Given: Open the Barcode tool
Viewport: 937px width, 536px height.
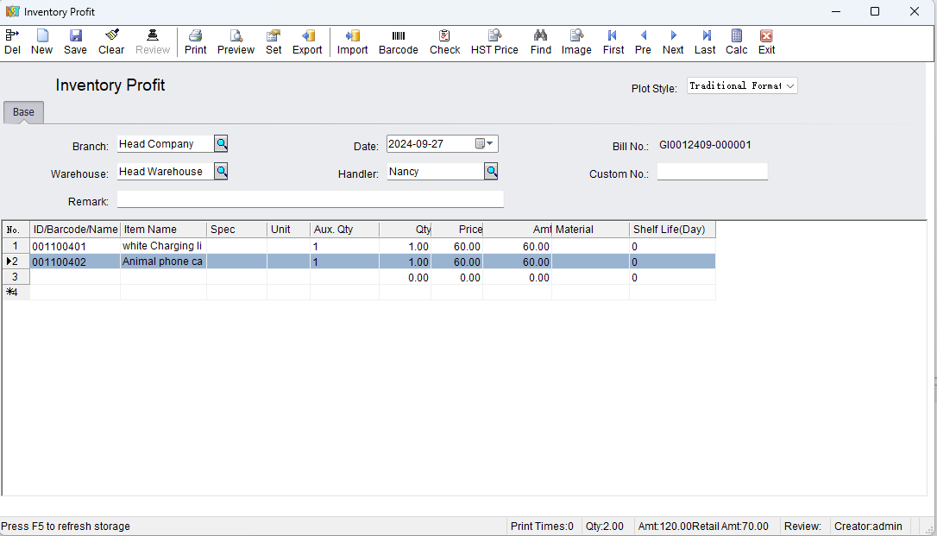Looking at the screenshot, I should point(398,41).
